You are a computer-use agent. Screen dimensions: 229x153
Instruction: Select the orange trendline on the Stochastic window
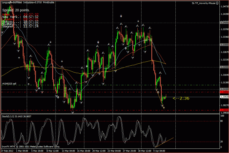165,142
